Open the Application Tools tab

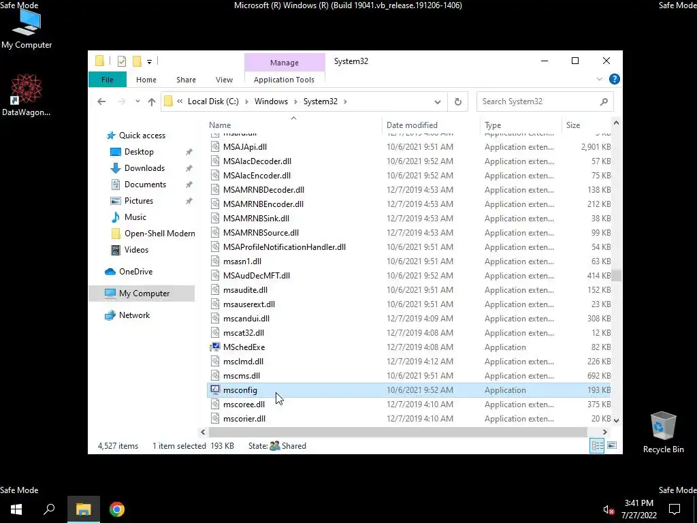coord(284,80)
